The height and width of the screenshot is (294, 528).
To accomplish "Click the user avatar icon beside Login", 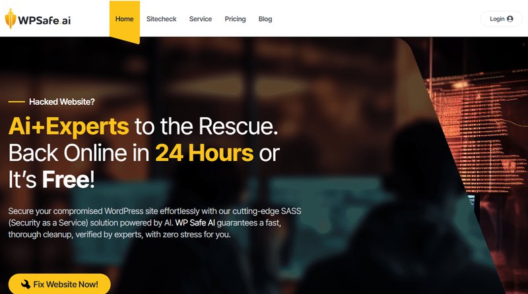I will (510, 19).
